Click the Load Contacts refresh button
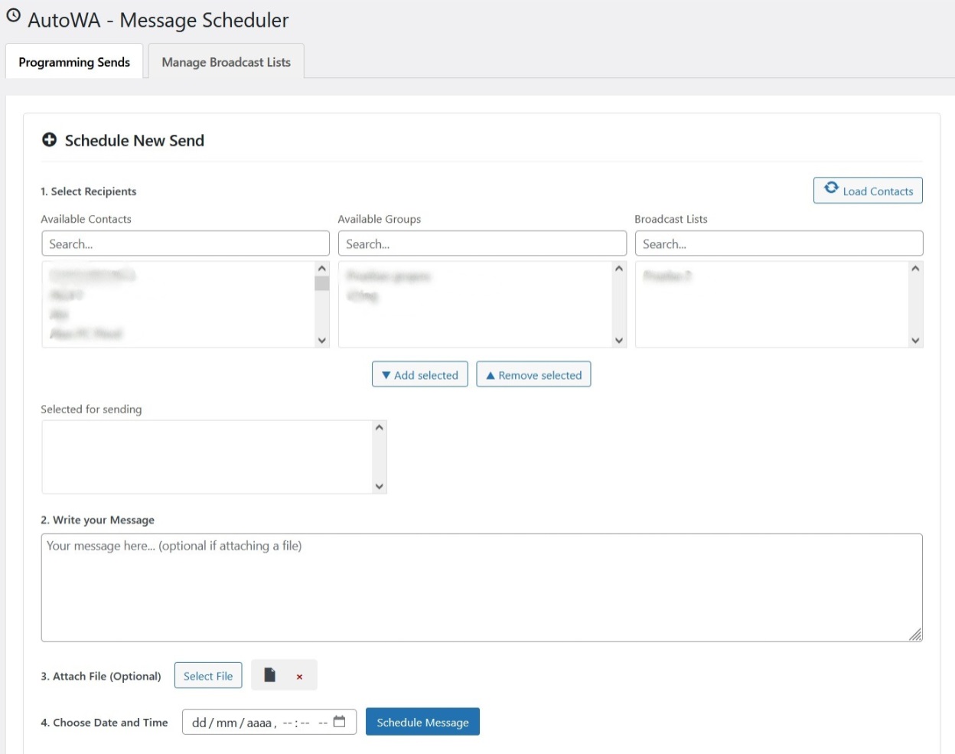This screenshot has width=955, height=754. (868, 191)
